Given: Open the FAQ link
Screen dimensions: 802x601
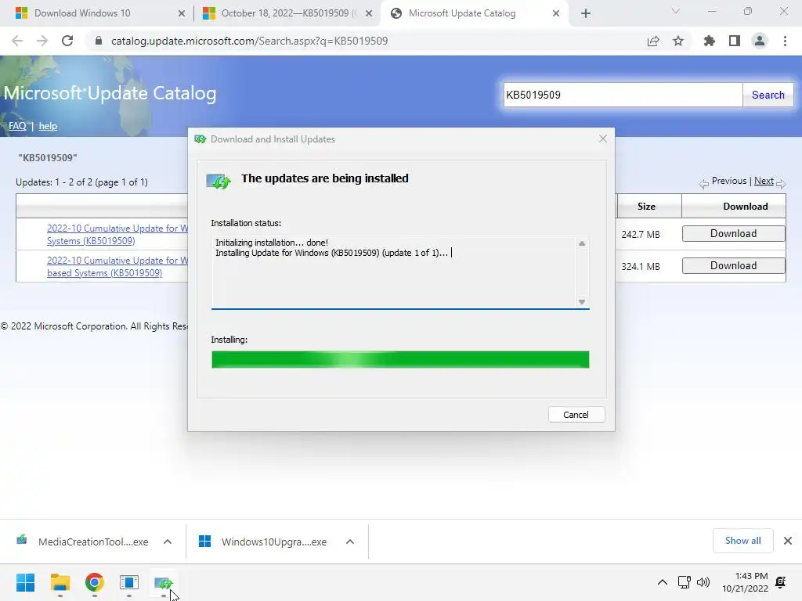Looking at the screenshot, I should 17,126.
